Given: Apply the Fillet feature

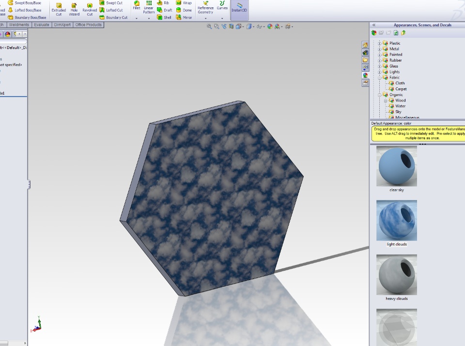Looking at the screenshot, I should point(137,5).
